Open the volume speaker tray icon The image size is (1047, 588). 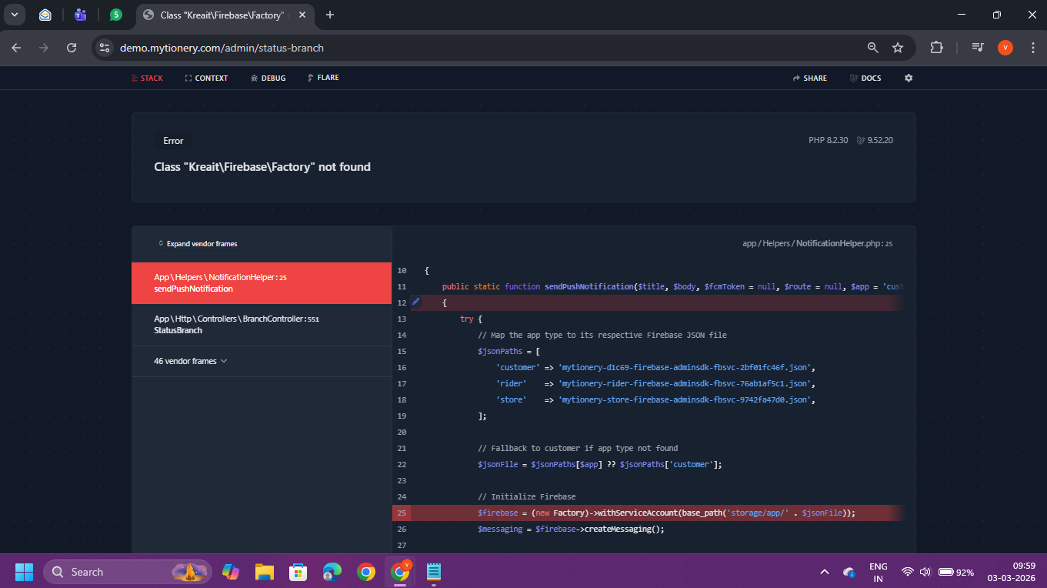point(925,572)
